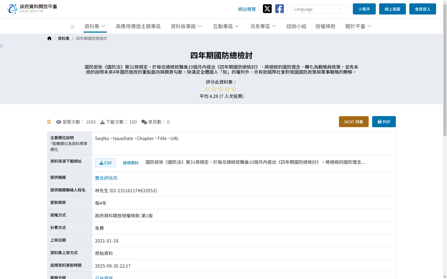Screen dimensions: 447x279
Task: Select the first rating star
Action: [207, 89]
